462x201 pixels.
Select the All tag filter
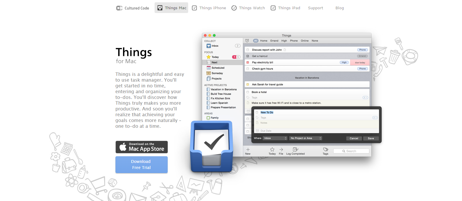tap(256, 41)
